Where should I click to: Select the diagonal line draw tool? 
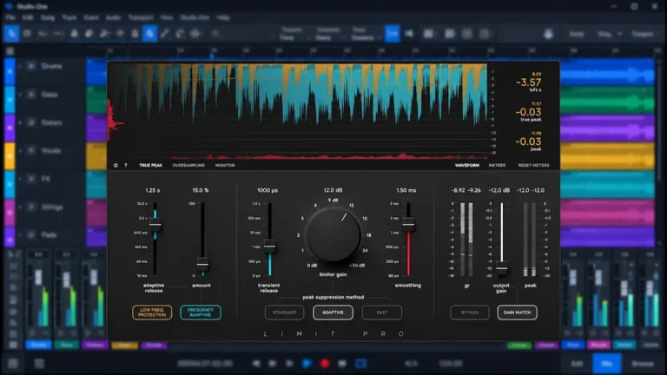click(165, 33)
